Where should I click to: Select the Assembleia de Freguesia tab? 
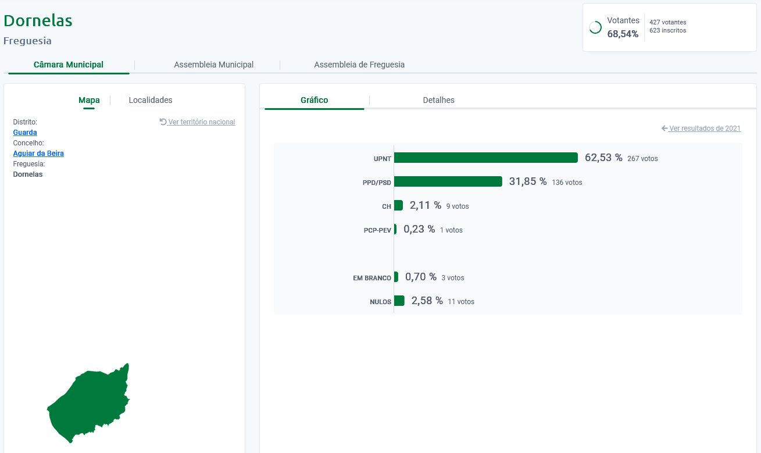click(x=359, y=65)
